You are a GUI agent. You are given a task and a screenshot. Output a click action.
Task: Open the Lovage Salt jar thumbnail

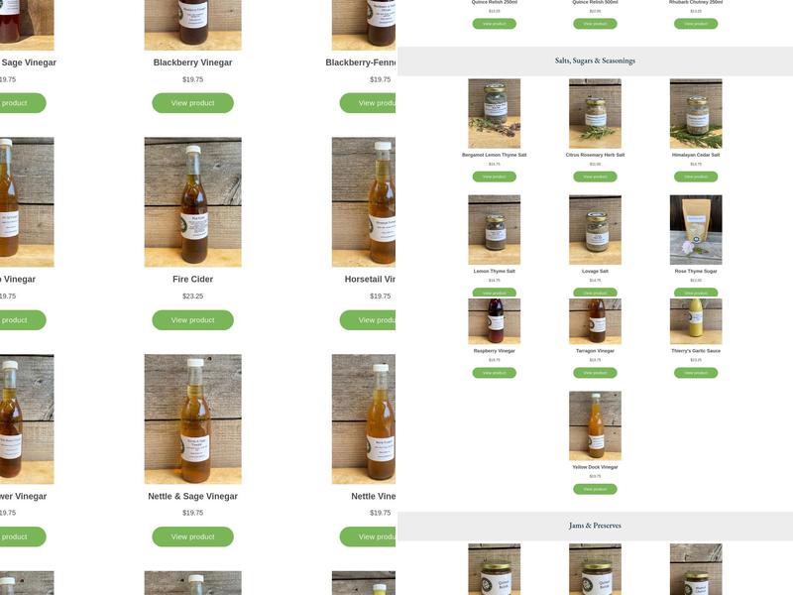[595, 230]
